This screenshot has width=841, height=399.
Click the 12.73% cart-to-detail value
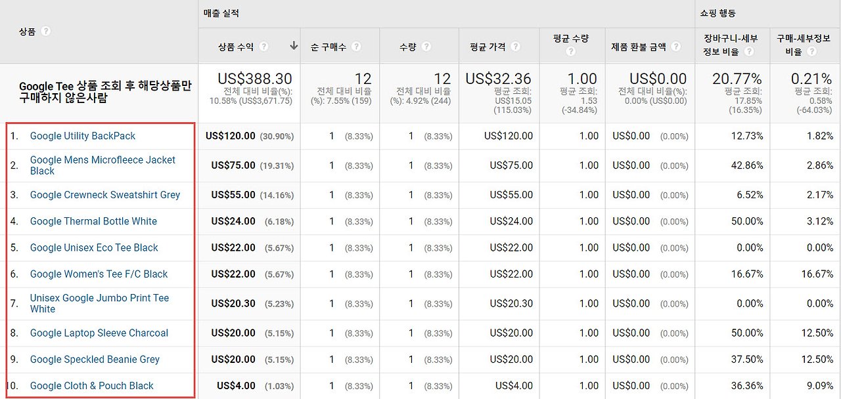(747, 136)
